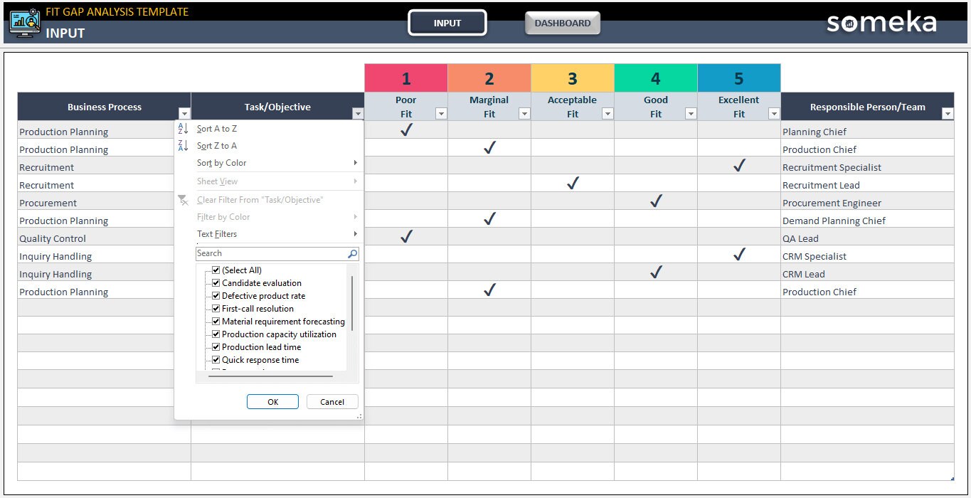The width and height of the screenshot is (971, 498).
Task: Select the Procurement Engineer cell
Action: point(867,203)
